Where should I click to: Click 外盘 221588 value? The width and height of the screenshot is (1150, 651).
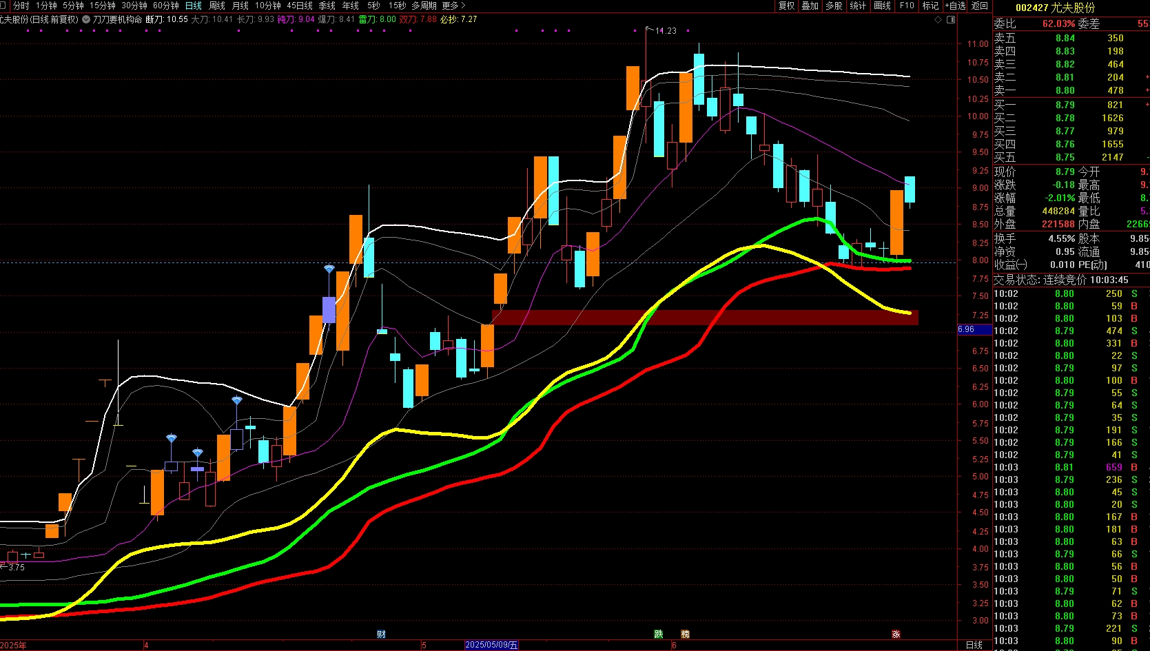coord(1058,224)
